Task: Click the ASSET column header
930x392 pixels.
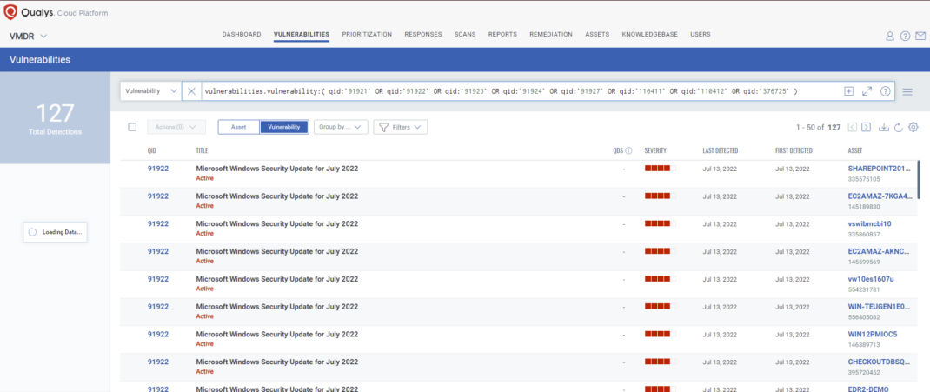Action: click(x=855, y=150)
